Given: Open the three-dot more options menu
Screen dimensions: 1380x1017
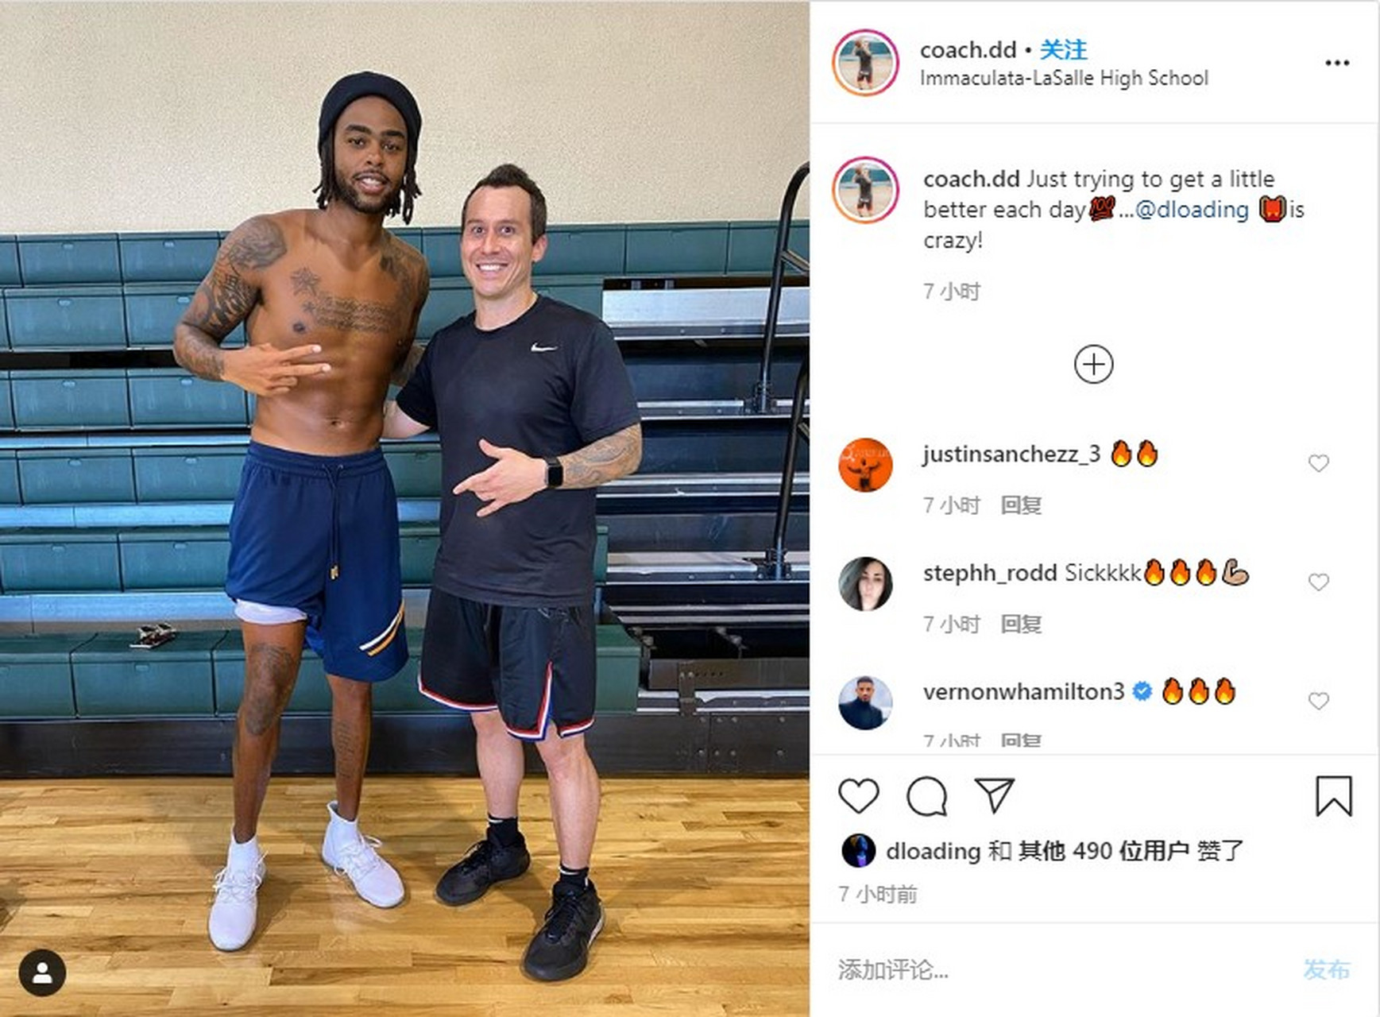Looking at the screenshot, I should coord(1337,63).
